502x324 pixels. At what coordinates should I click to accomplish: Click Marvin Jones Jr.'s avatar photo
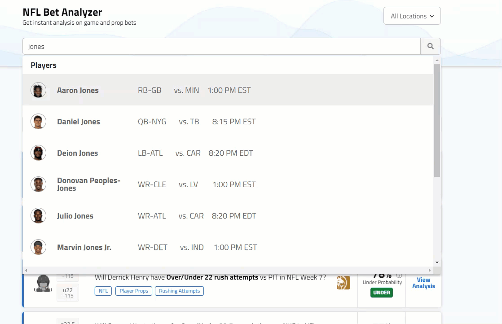tap(39, 247)
